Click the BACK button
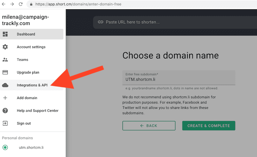Screen dimensions: 257x157 [x=149, y=125]
